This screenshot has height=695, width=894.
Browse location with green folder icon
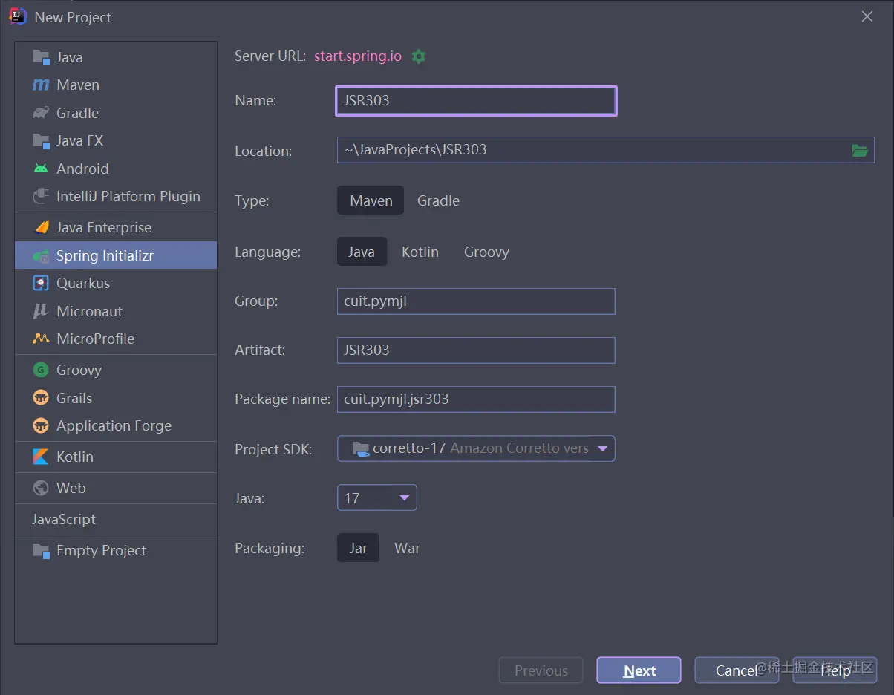(x=860, y=151)
